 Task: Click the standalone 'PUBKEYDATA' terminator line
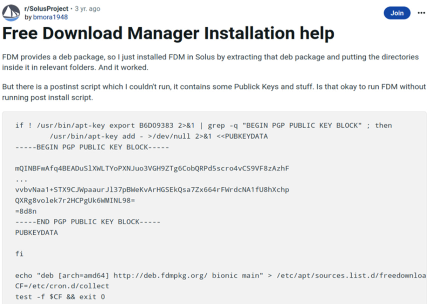point(37,233)
